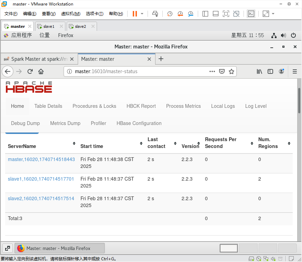Toggle the thumbnail bar view in VMware
Viewport: 302px width, 262px height.
click(x=216, y=14)
